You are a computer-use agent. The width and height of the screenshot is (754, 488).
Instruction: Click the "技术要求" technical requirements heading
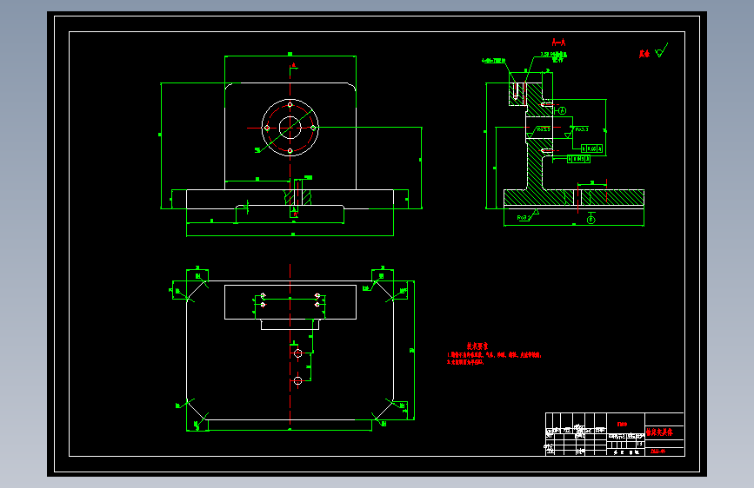(477, 346)
